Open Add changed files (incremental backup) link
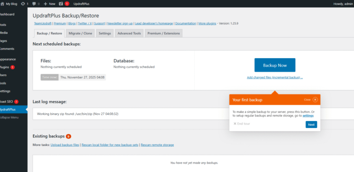Image resolution: width=354 pixels, height=172 pixels. [x=275, y=78]
